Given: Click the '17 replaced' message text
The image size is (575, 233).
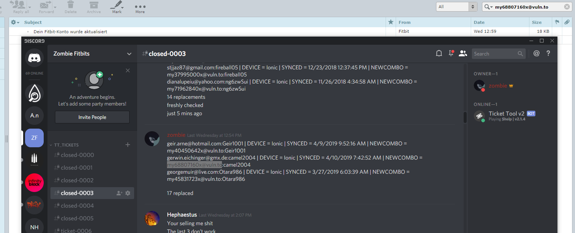Looking at the screenshot, I should 180,193.
